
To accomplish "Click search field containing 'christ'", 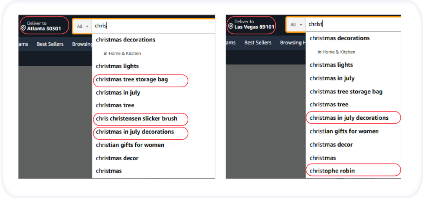I will pyautogui.click(x=353, y=25).
